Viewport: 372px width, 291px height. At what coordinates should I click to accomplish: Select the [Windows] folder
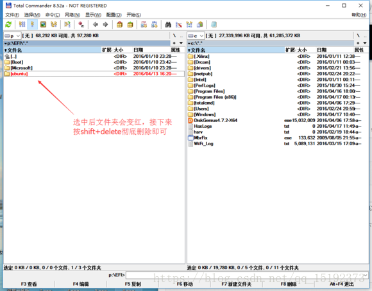pos(278,114)
